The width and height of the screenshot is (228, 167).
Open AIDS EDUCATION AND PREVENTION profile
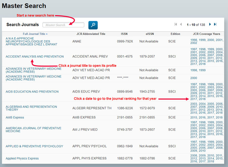[32, 92]
